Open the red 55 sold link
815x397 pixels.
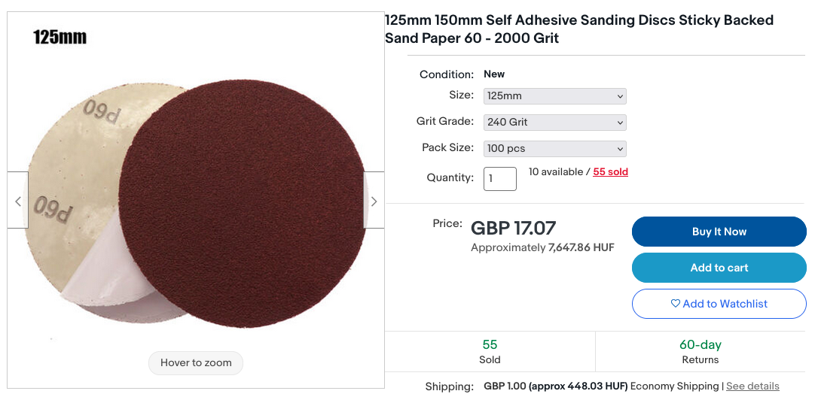[x=610, y=171]
